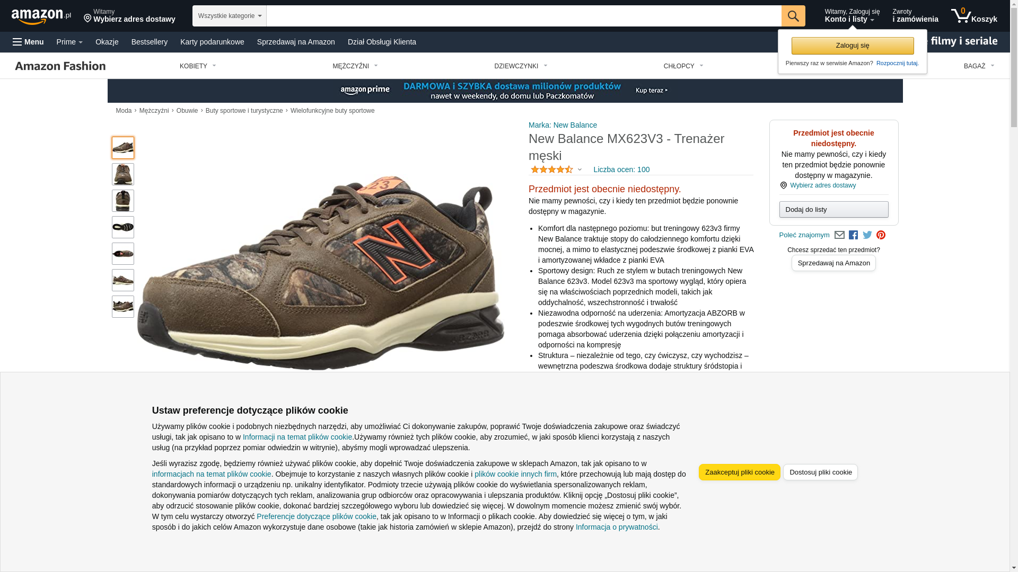Expand the star rating breakdown arrow
Image resolution: width=1018 pixels, height=572 pixels.
tap(580, 170)
